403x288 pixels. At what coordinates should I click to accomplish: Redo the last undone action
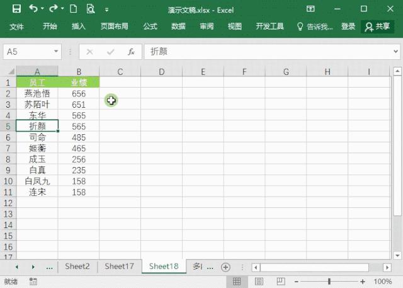click(53, 9)
